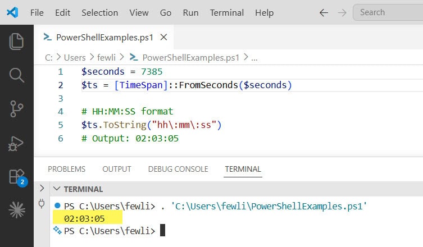The image size is (423, 247).
Task: Click line number 1 in the gutter
Action: [61, 71]
